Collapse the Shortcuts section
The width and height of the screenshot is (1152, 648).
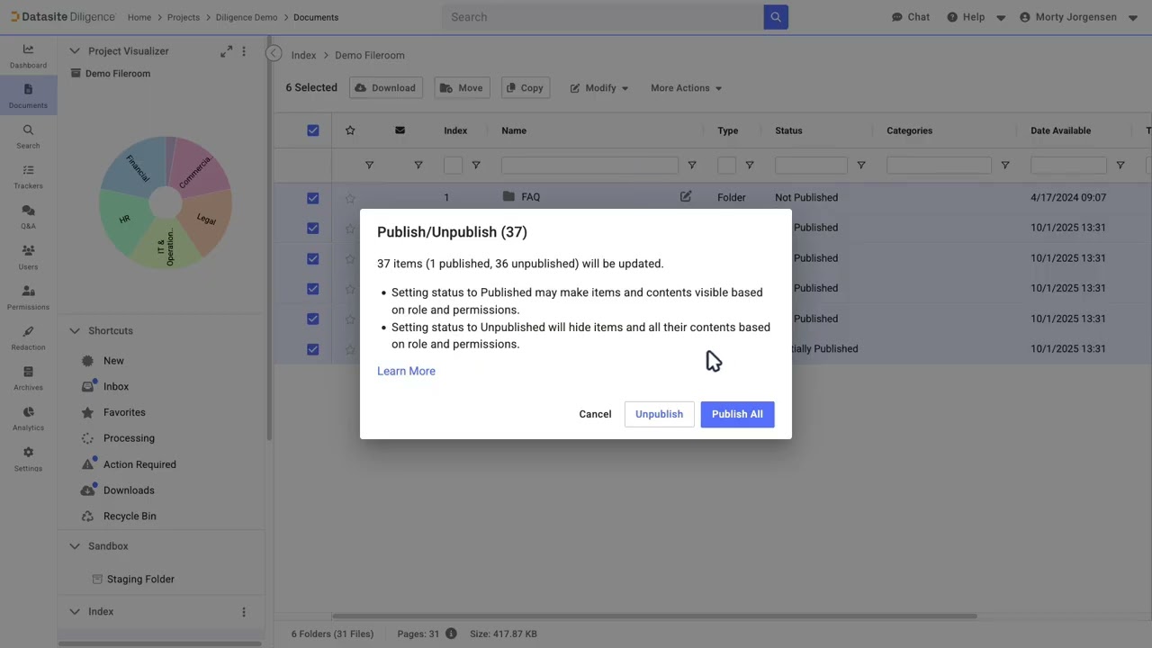(75, 331)
